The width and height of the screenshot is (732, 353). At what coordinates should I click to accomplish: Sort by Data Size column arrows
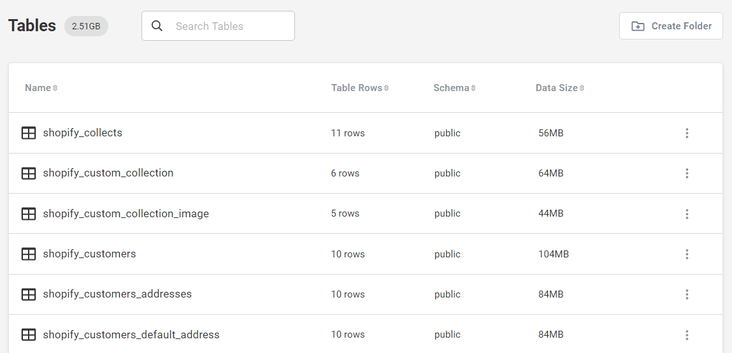click(582, 88)
